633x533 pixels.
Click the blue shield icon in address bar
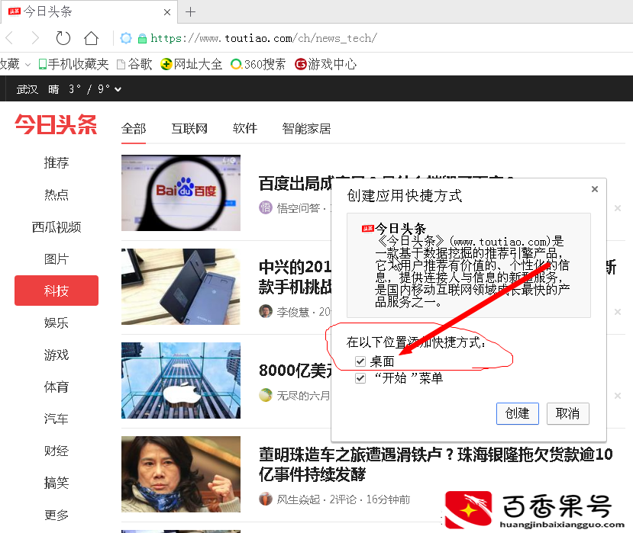(x=126, y=38)
